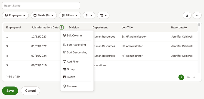
Task: Click the Reporting to column header
Action: click(179, 28)
